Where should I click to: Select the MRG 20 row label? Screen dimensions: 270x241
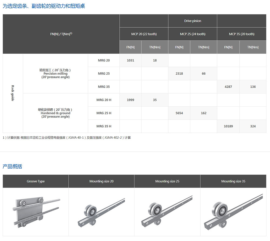click(104, 60)
